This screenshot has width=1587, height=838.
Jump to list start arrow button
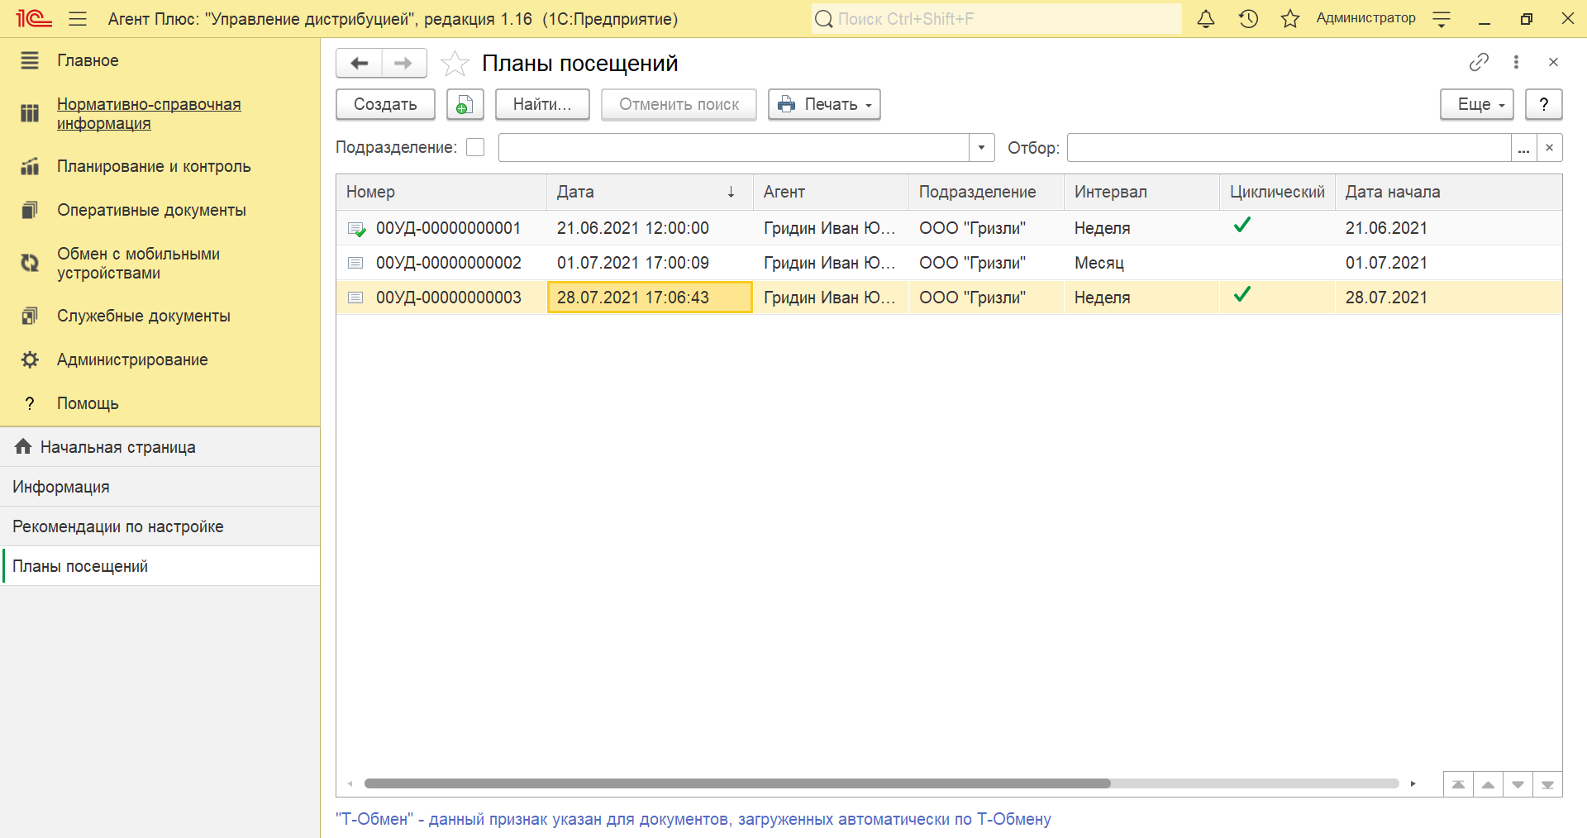1458,784
